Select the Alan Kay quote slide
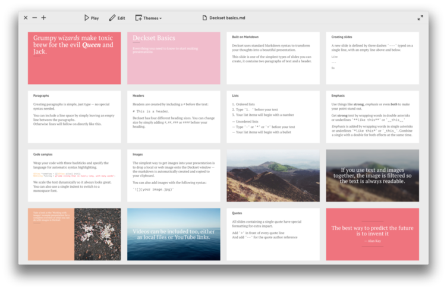Screen dimensions: 447x290 [x=372, y=234]
